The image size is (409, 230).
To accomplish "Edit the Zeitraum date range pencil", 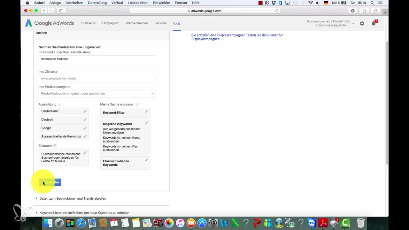I will pos(85,153).
